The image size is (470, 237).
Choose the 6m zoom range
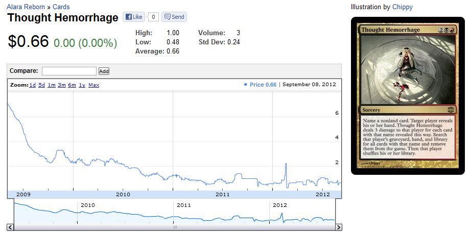[x=72, y=85]
